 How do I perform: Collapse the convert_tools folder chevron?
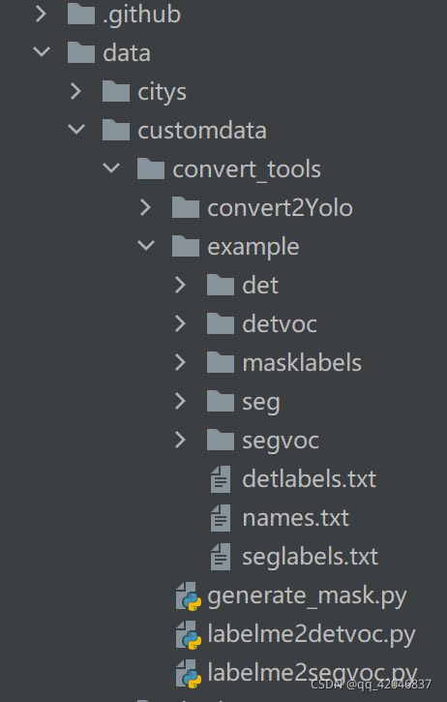[x=111, y=168]
